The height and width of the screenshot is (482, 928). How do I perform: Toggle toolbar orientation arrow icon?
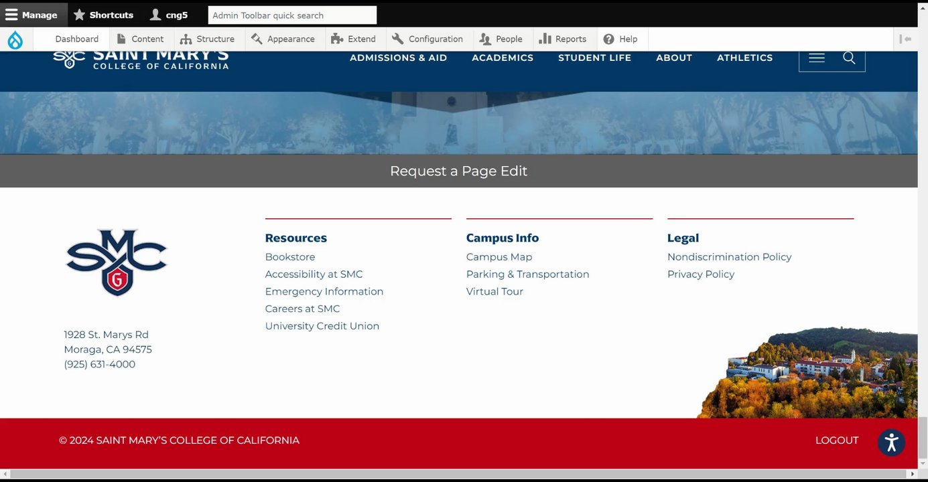(x=906, y=39)
